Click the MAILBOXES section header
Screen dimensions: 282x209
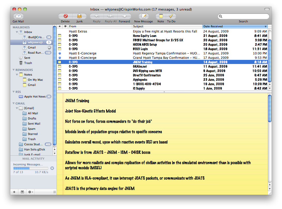click(21, 27)
